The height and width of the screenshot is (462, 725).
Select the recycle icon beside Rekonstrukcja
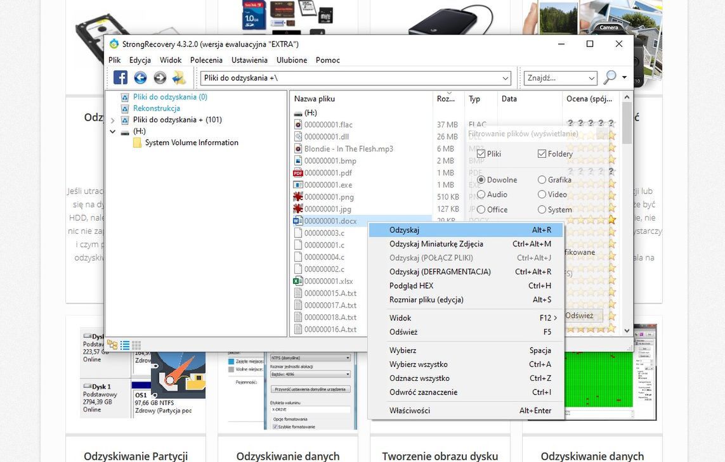(124, 108)
